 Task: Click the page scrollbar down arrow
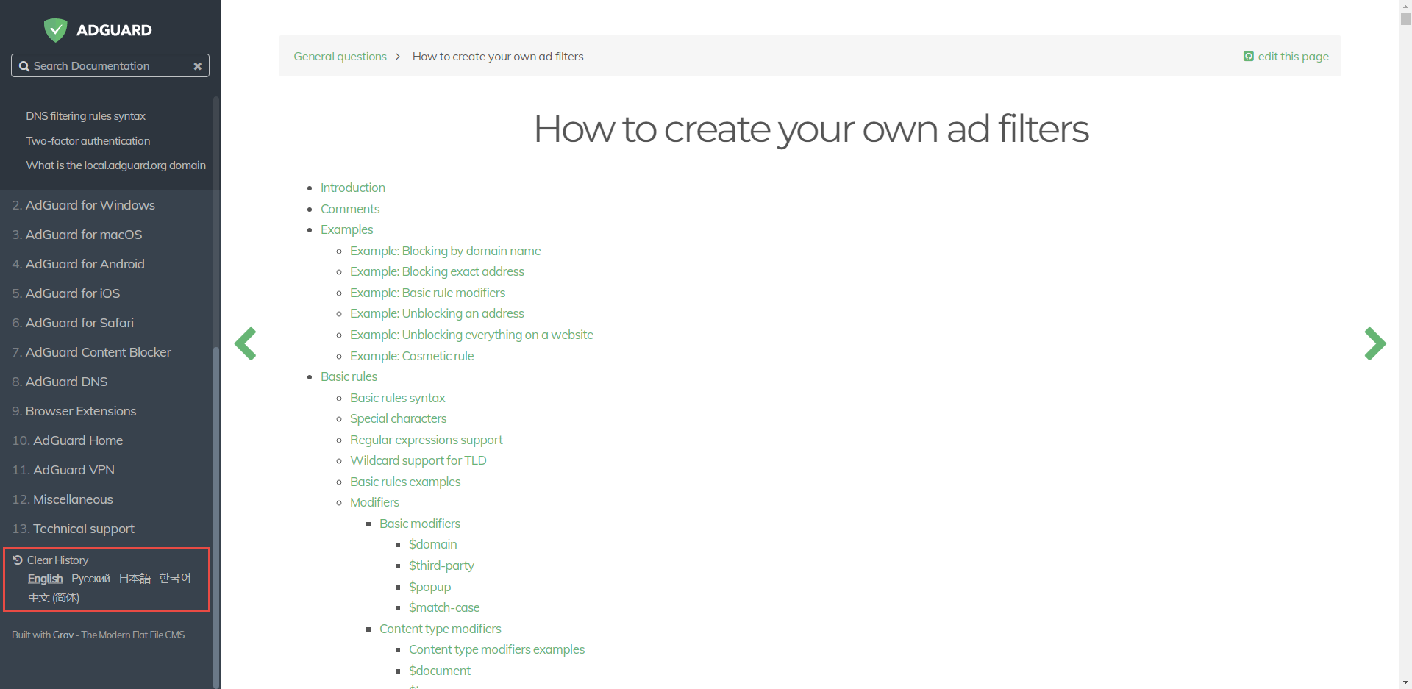click(x=1405, y=682)
